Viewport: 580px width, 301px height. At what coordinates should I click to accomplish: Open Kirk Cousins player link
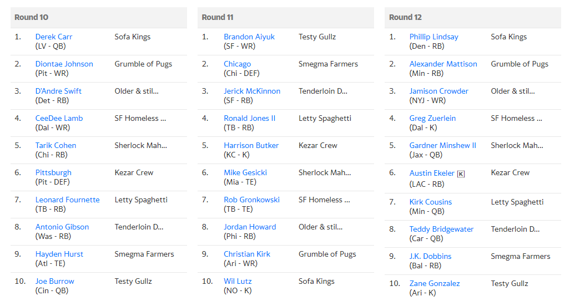click(x=431, y=202)
